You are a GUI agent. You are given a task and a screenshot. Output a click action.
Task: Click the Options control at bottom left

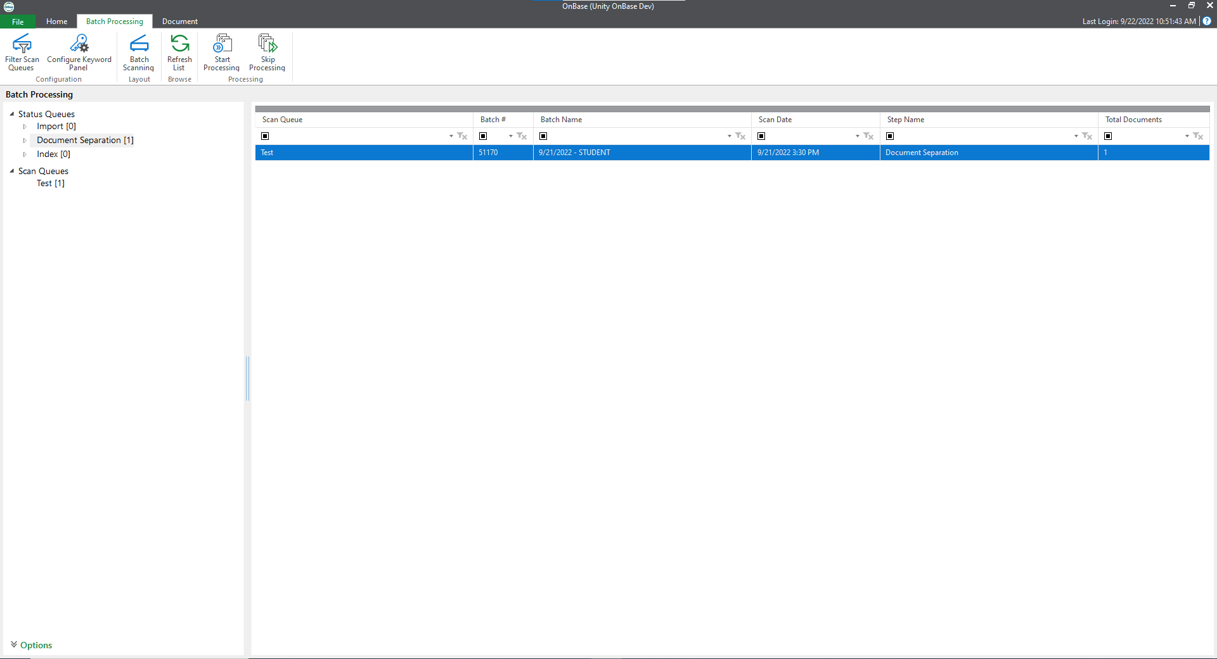coord(31,644)
